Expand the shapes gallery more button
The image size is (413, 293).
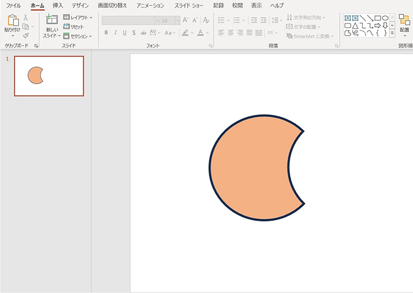392,34
